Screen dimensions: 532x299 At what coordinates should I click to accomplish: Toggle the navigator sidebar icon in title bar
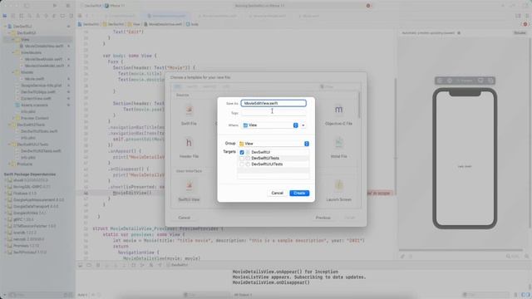[27, 6]
